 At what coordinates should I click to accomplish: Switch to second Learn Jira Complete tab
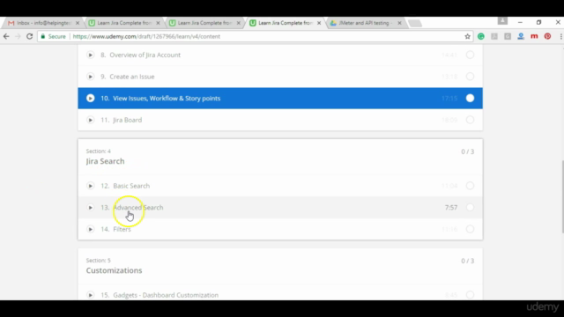click(x=204, y=23)
